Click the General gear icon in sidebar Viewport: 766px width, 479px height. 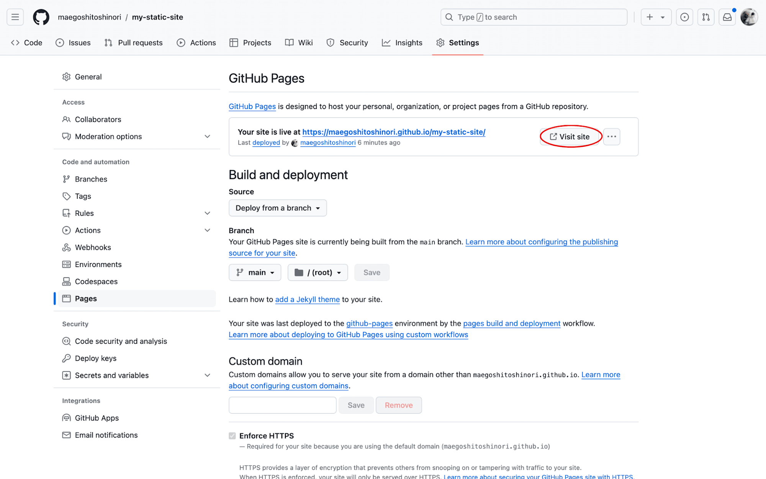66,77
